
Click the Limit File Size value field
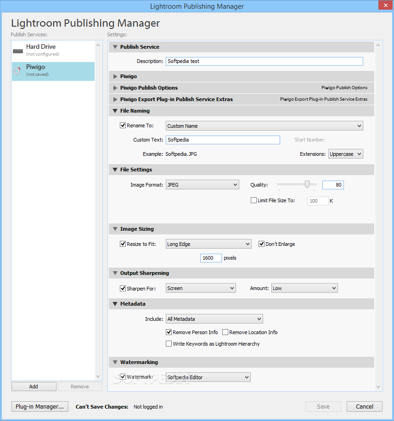pos(318,201)
